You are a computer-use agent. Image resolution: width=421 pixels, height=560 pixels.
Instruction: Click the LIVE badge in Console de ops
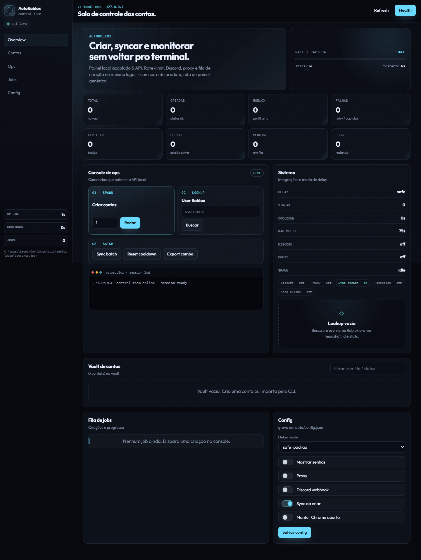tap(257, 173)
